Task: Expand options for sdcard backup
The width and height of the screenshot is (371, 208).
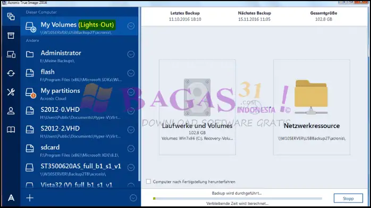Action: (131, 149)
